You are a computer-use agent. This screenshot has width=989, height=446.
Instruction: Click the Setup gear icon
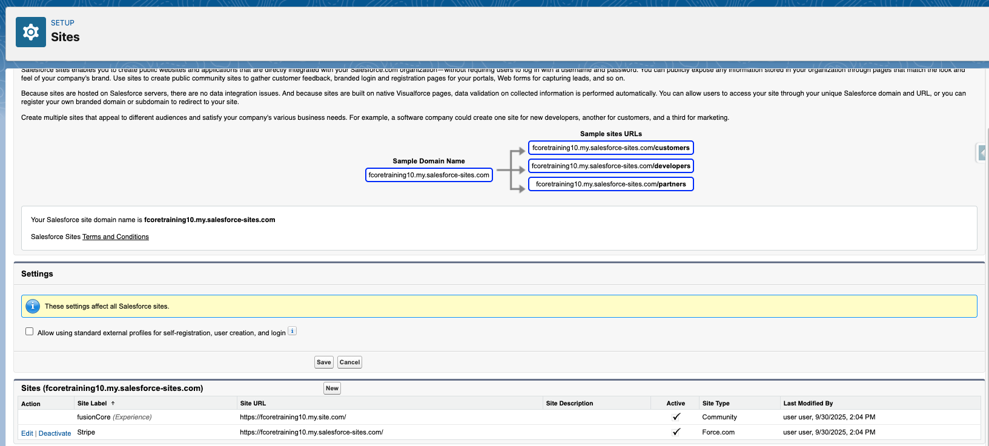click(x=31, y=32)
